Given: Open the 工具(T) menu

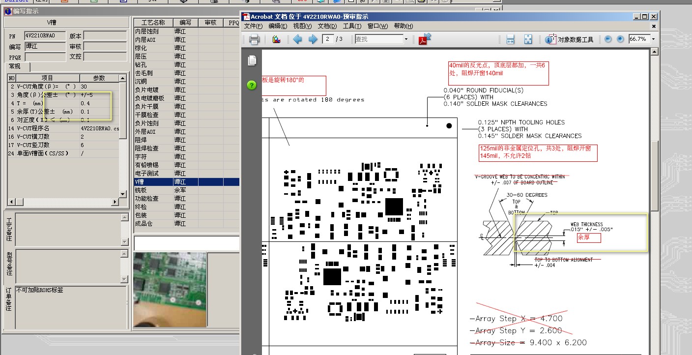Looking at the screenshot, I should tap(352, 26).
